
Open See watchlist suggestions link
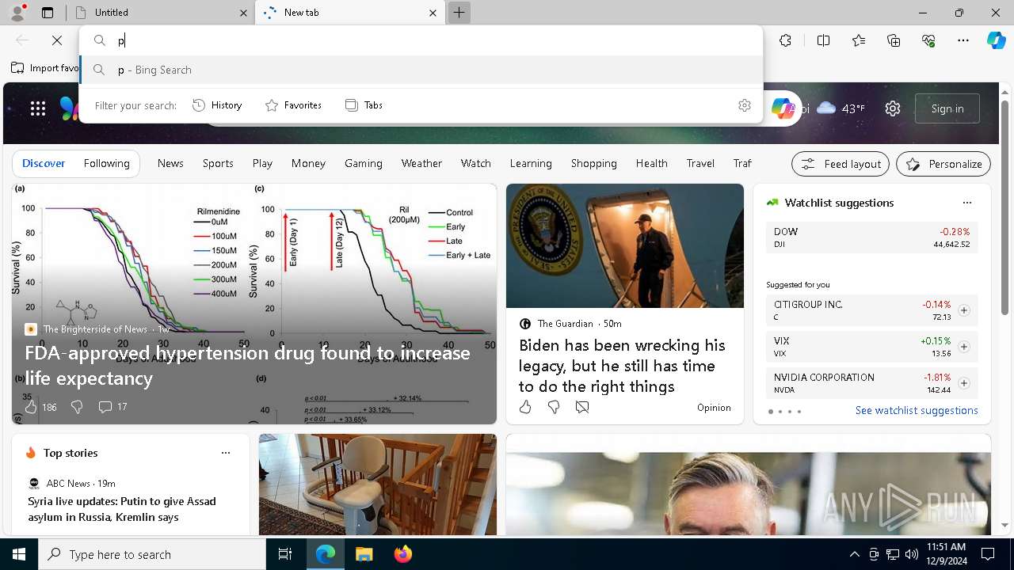tap(917, 410)
